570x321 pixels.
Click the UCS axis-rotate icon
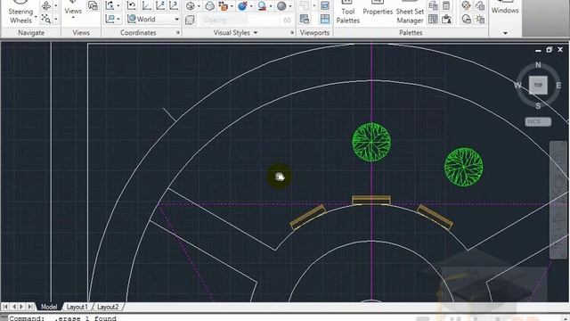pyautogui.click(x=110, y=5)
